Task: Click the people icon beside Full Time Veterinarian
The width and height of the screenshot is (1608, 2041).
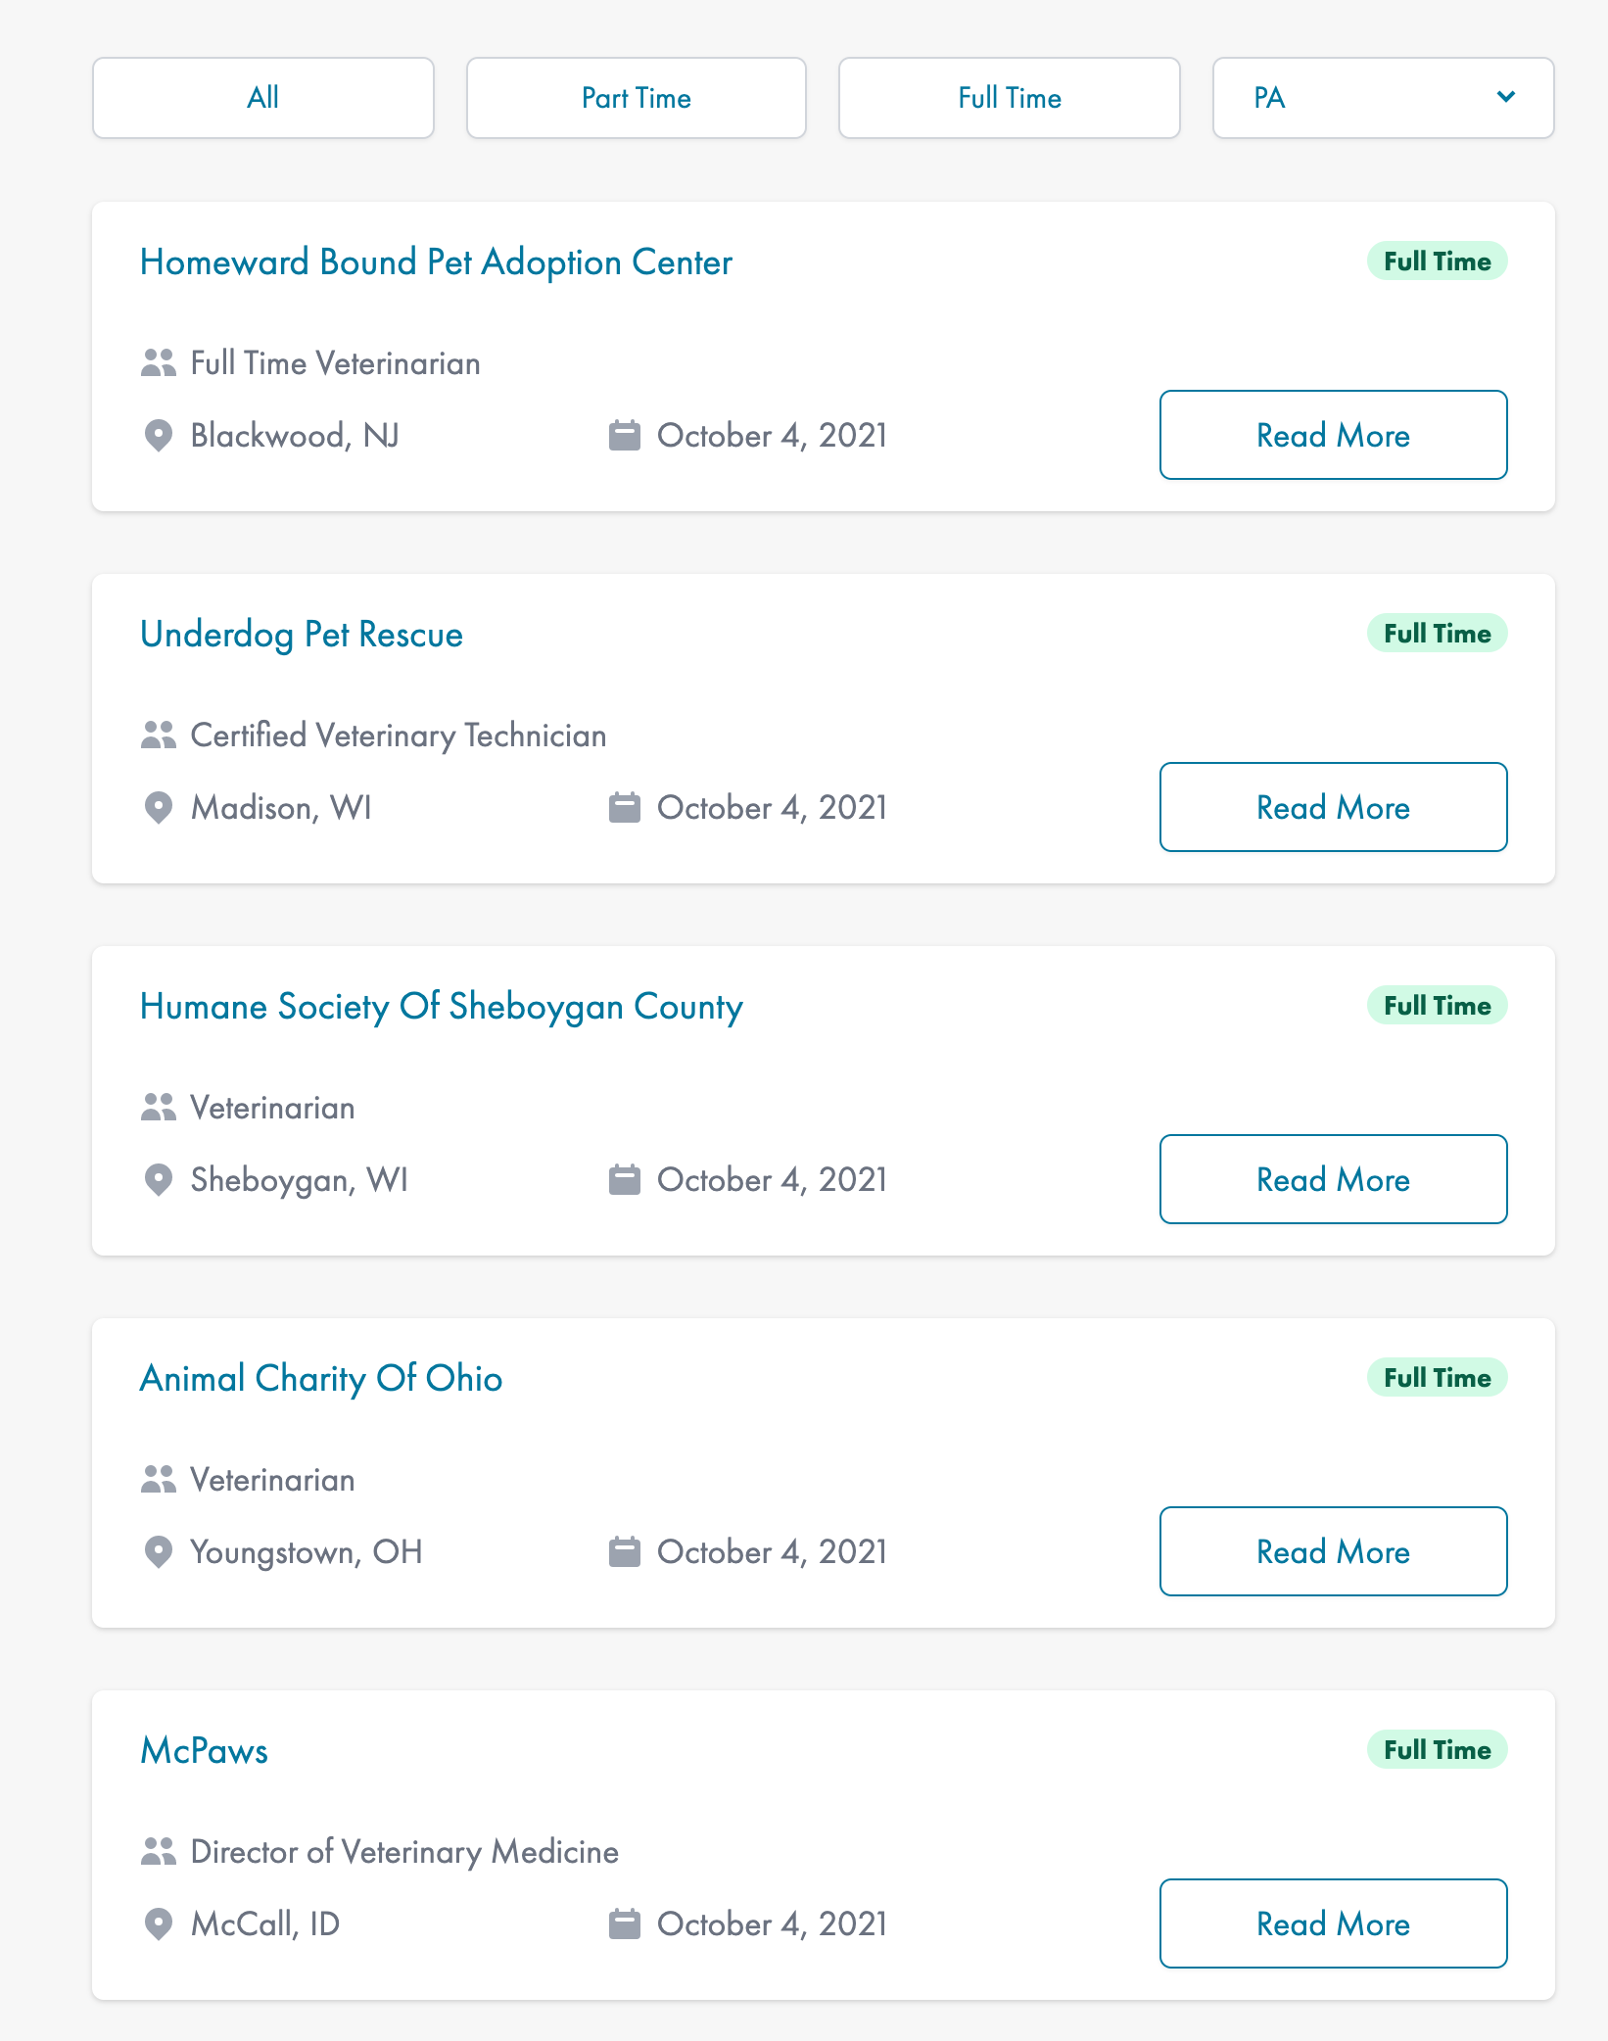Action: [x=158, y=363]
